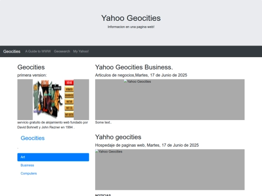Click the Geocities brand in navbar

12,51
